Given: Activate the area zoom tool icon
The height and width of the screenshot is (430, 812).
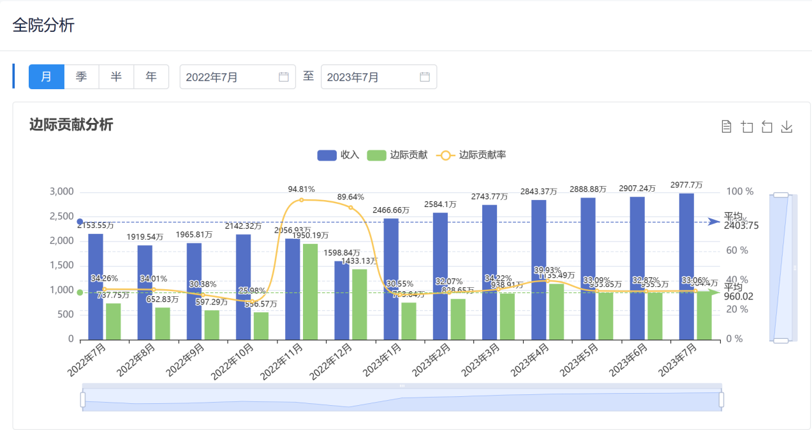Looking at the screenshot, I should [x=747, y=127].
